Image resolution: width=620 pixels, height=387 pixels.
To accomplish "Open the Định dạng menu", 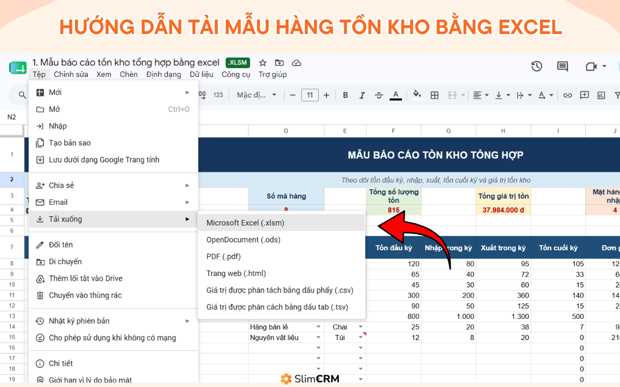I will click(164, 74).
